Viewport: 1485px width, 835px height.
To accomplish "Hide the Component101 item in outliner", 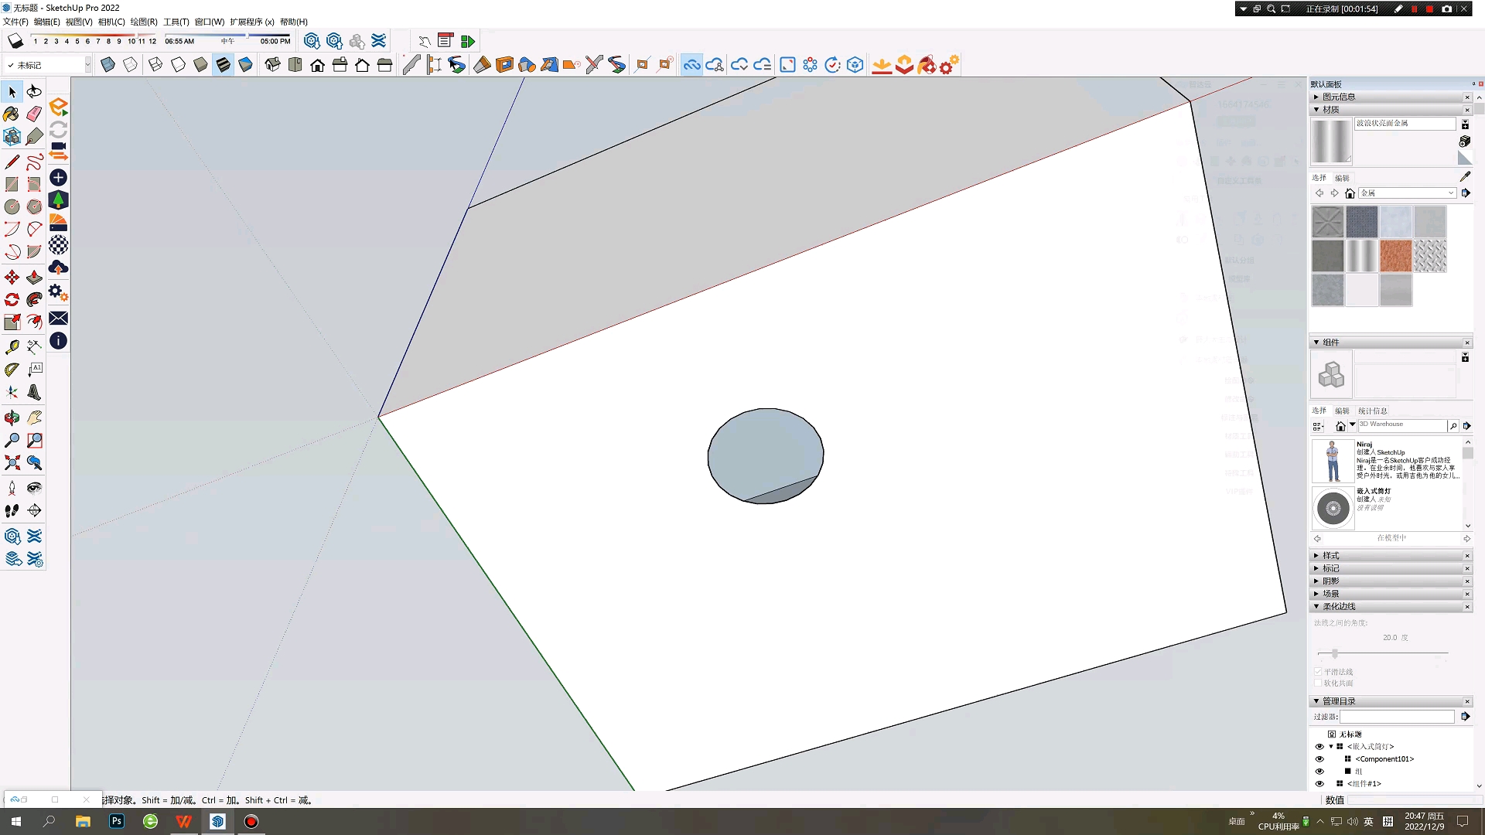I will pos(1319,759).
